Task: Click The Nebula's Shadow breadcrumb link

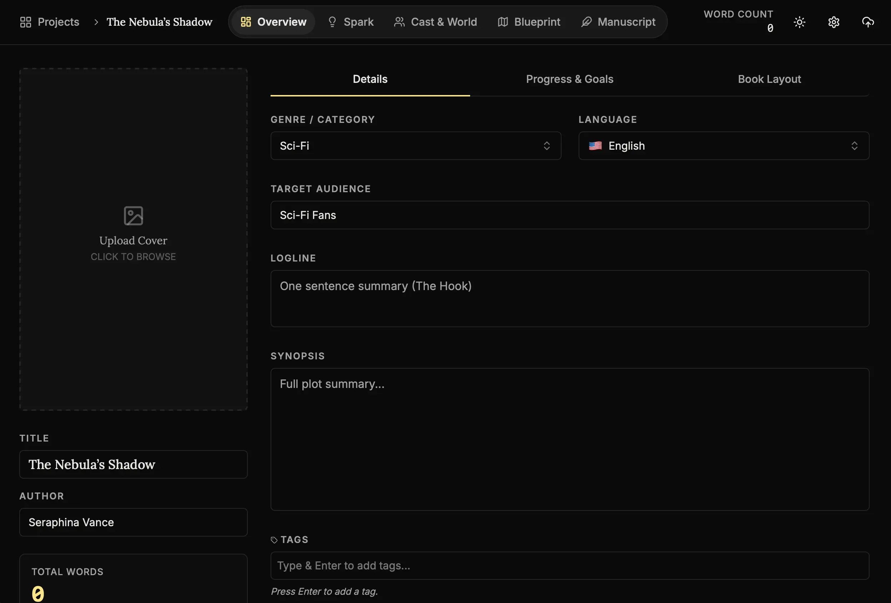Action: click(159, 22)
